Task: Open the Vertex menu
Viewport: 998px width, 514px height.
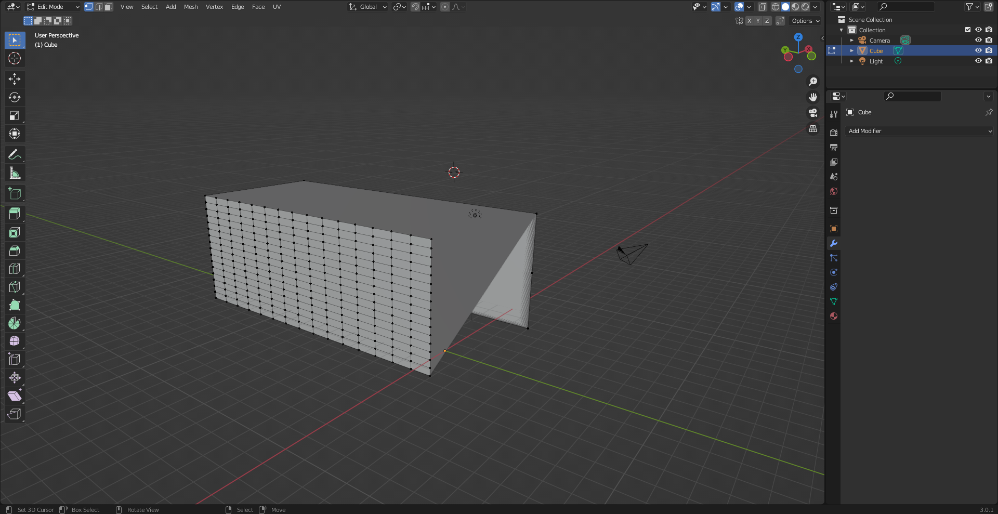Action: (x=214, y=7)
